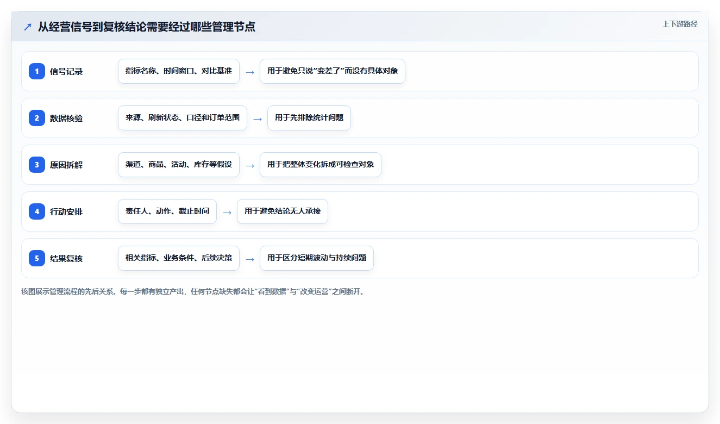Click the 用于避免结论无人承接 box

tap(283, 211)
